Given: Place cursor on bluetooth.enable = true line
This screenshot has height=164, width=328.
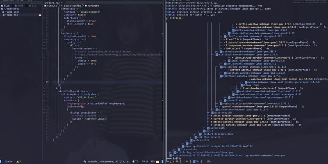Looking at the screenshot, I should pyautogui.click(x=80, y=36).
